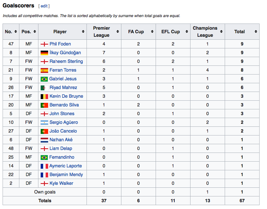
Task: Click the Germany flag beside İlkay Gündoğan
Action: [x=44, y=53]
